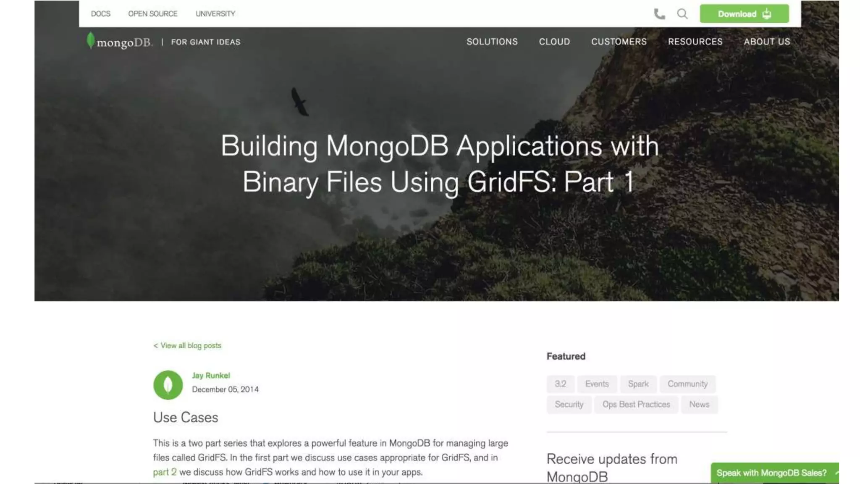Viewport: 860px width, 484px height.
Task: Filter by the Security tag
Action: coord(569,404)
